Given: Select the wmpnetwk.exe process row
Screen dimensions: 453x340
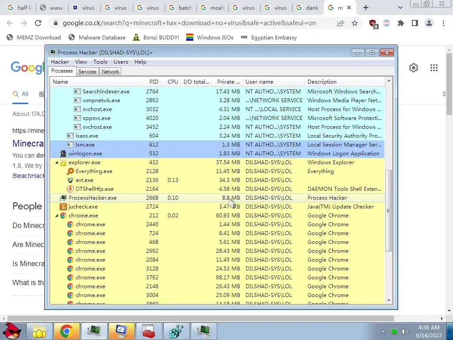Looking at the screenshot, I should click(217, 100).
